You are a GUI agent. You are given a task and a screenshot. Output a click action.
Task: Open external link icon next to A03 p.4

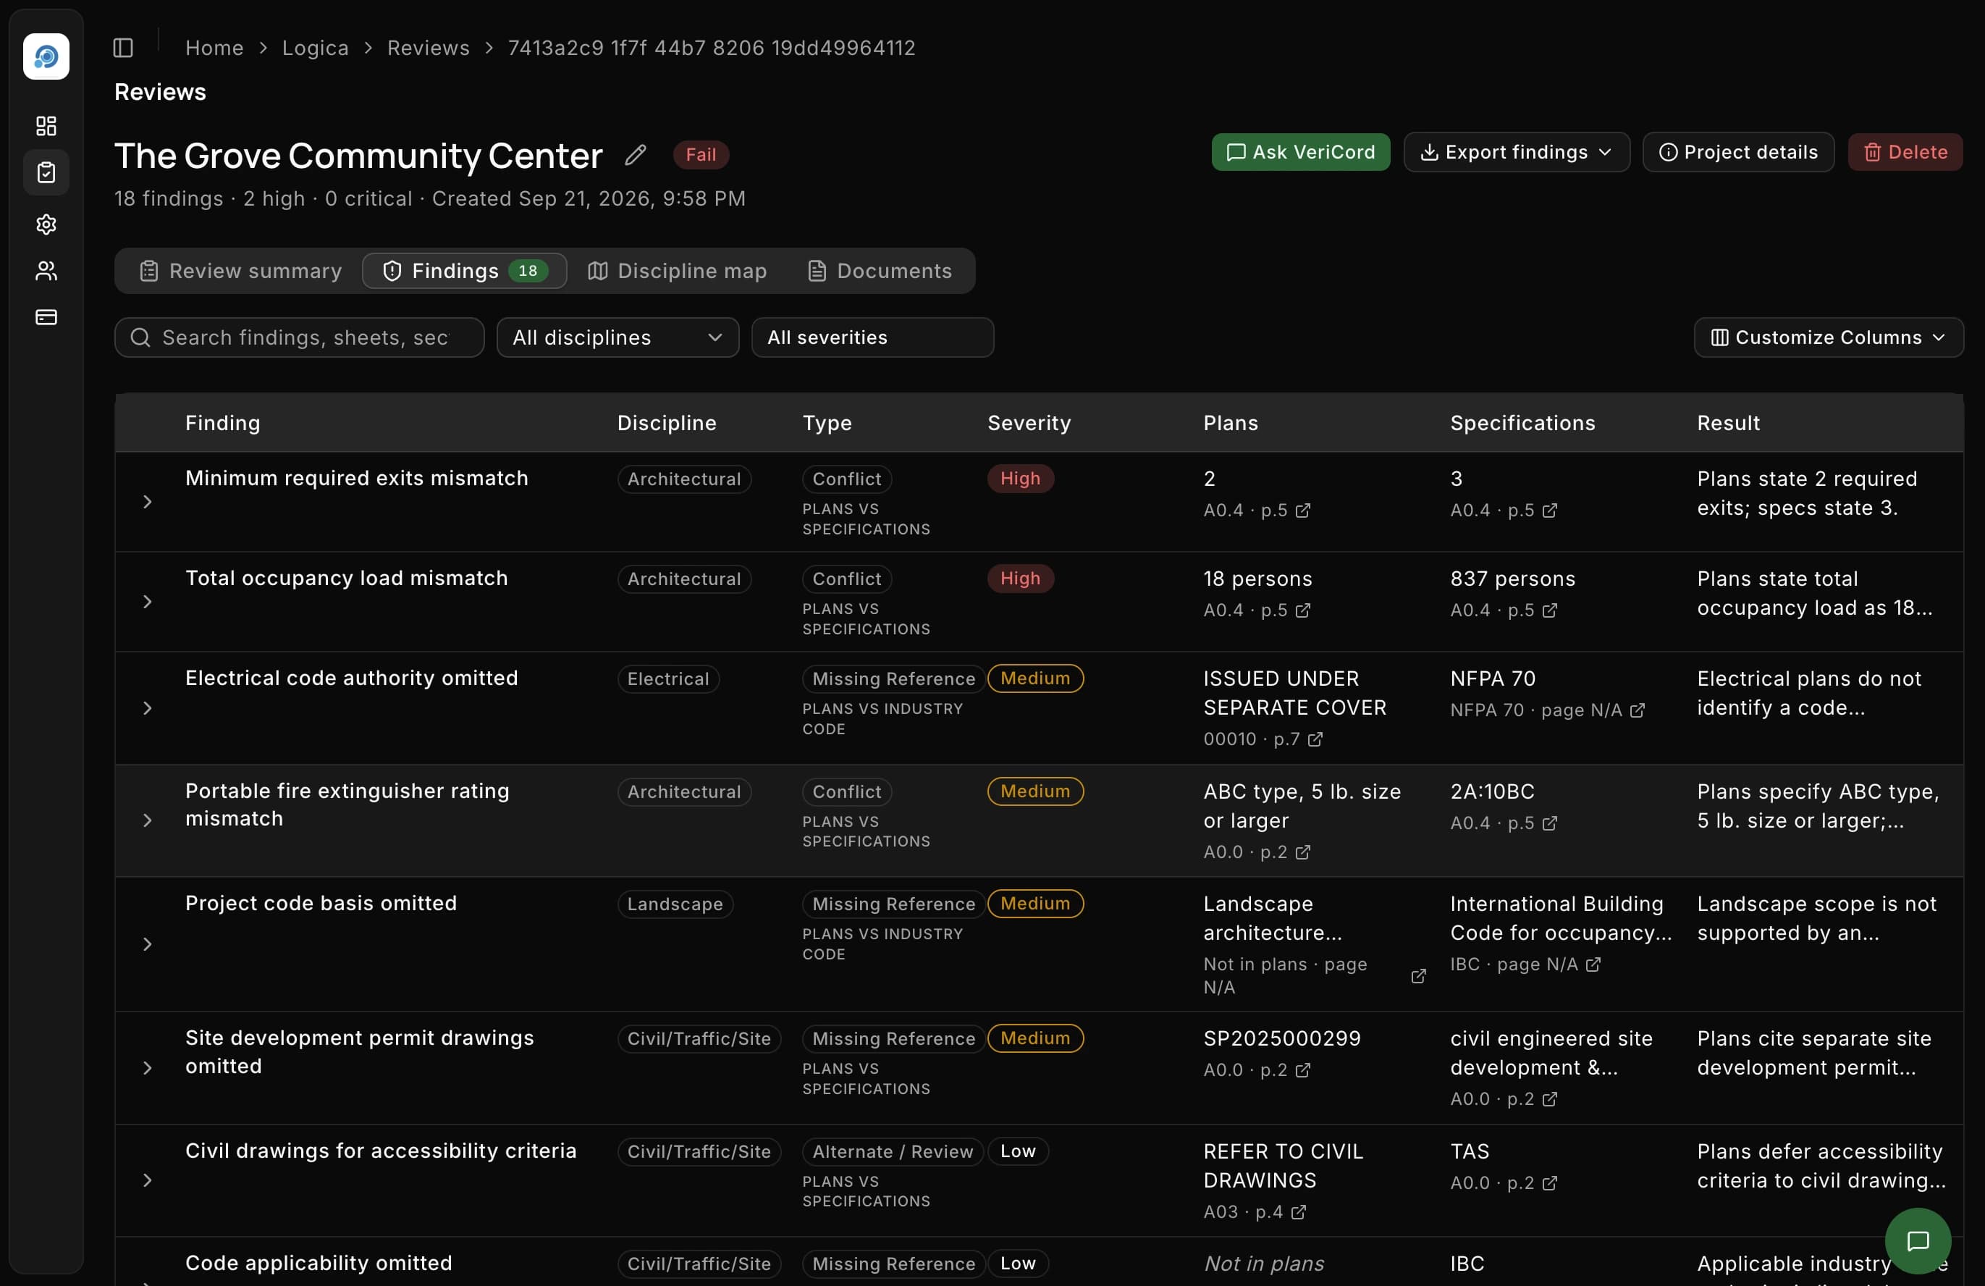tap(1299, 1213)
